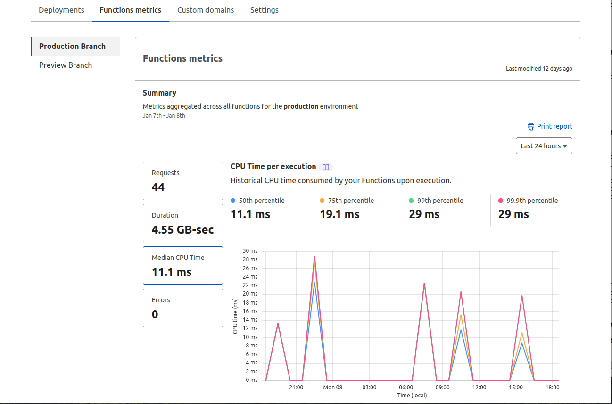Image resolution: width=612 pixels, height=404 pixels.
Task: Click the tallest peak on the CPU time chart
Action: 314,257
